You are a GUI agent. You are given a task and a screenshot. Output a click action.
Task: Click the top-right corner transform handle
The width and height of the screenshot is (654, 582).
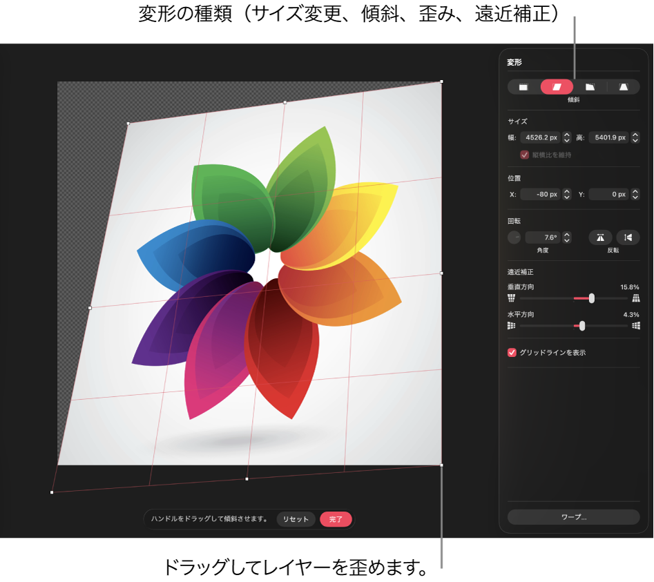click(x=442, y=81)
